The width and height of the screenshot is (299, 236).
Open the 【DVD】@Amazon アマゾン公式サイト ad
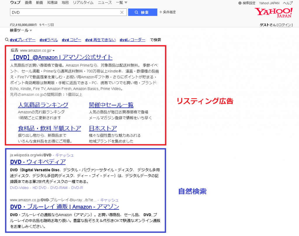coord(61,57)
